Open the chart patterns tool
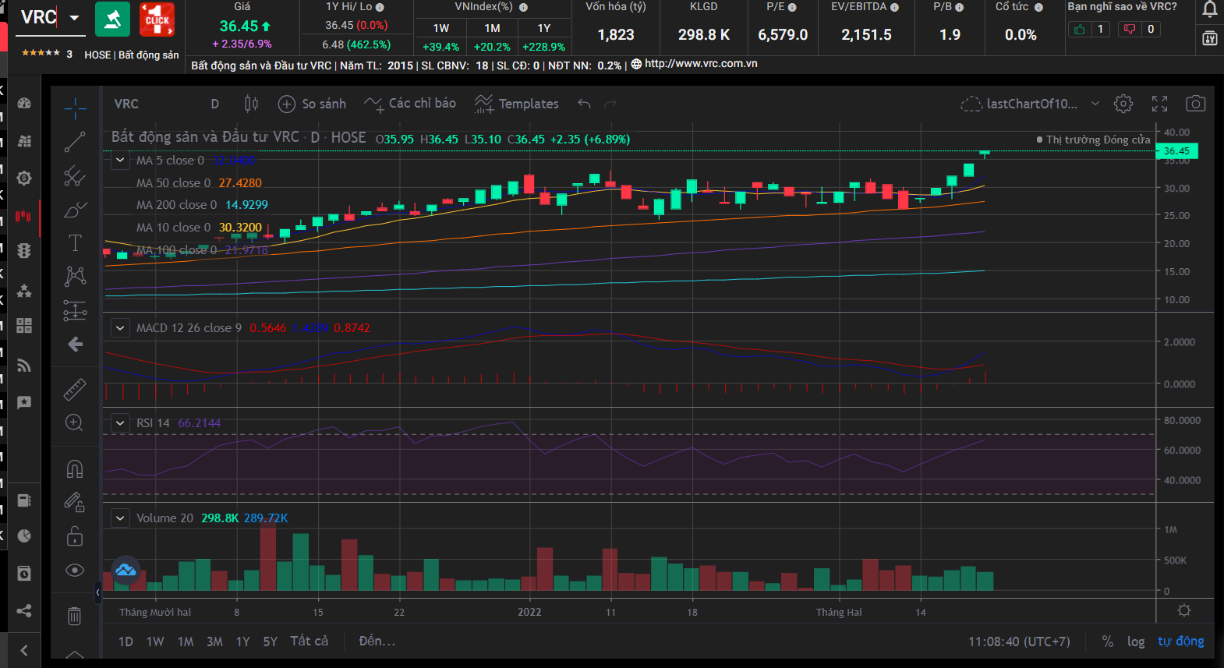 point(75,277)
